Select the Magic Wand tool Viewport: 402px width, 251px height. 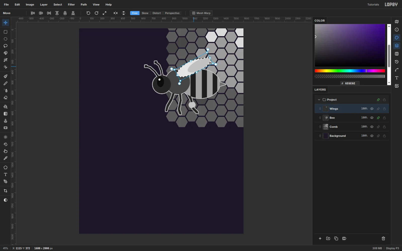pyautogui.click(x=6, y=60)
